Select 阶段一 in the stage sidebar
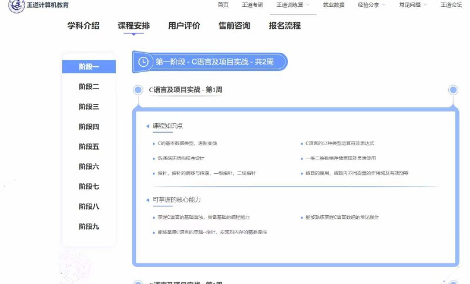The height and width of the screenshot is (284, 470). [x=89, y=66]
